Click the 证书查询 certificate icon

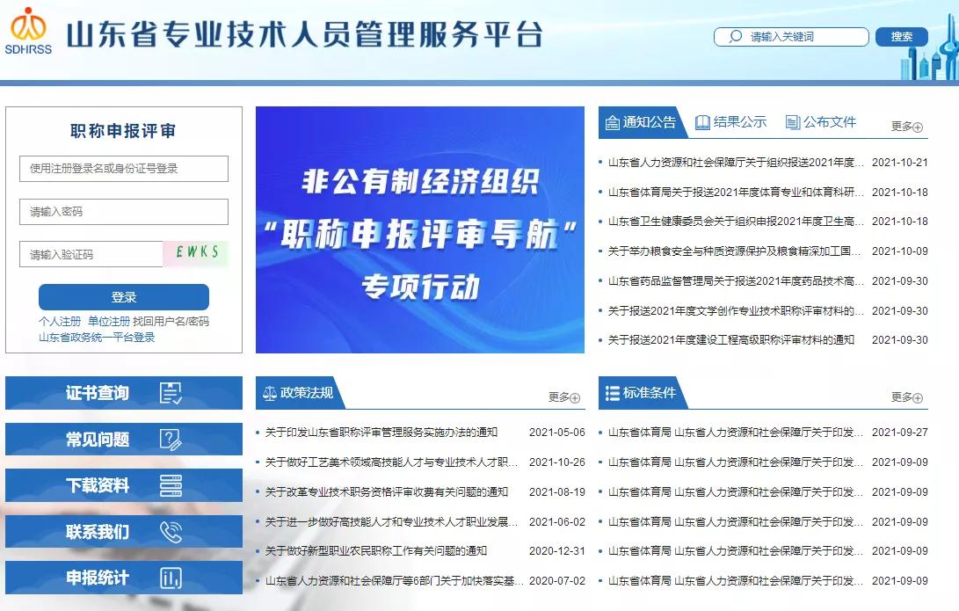point(172,392)
